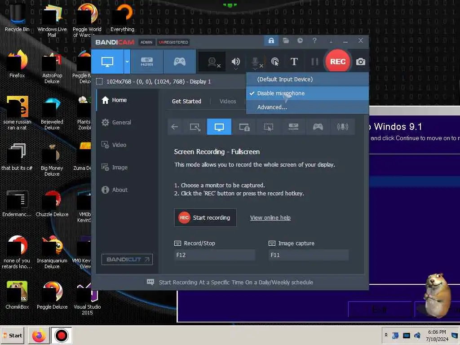Open the View online help link
Screen dimensions: 460x345
270,218
